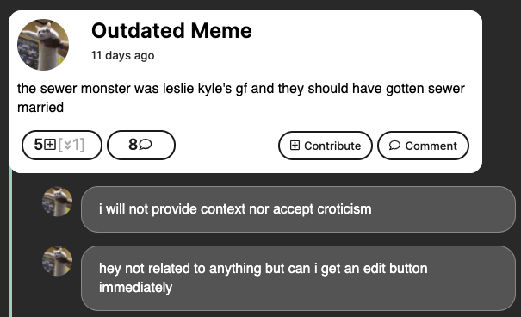Click the Comment button label
Image resolution: width=521 pixels, height=317 pixels.
[x=431, y=146]
